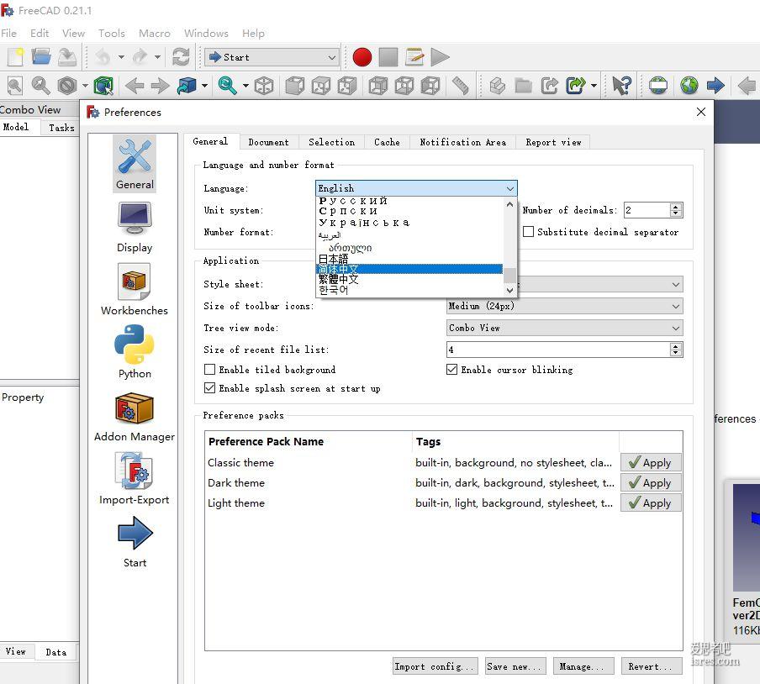Click the Measure distance ruler icon
This screenshot has height=684, width=760.
click(461, 86)
